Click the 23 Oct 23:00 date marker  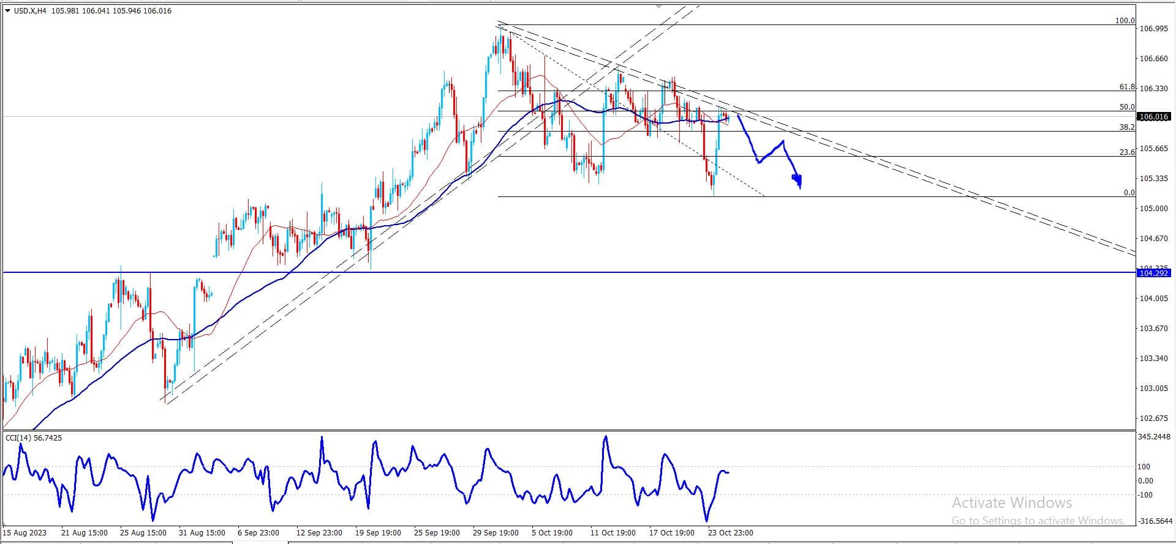730,532
